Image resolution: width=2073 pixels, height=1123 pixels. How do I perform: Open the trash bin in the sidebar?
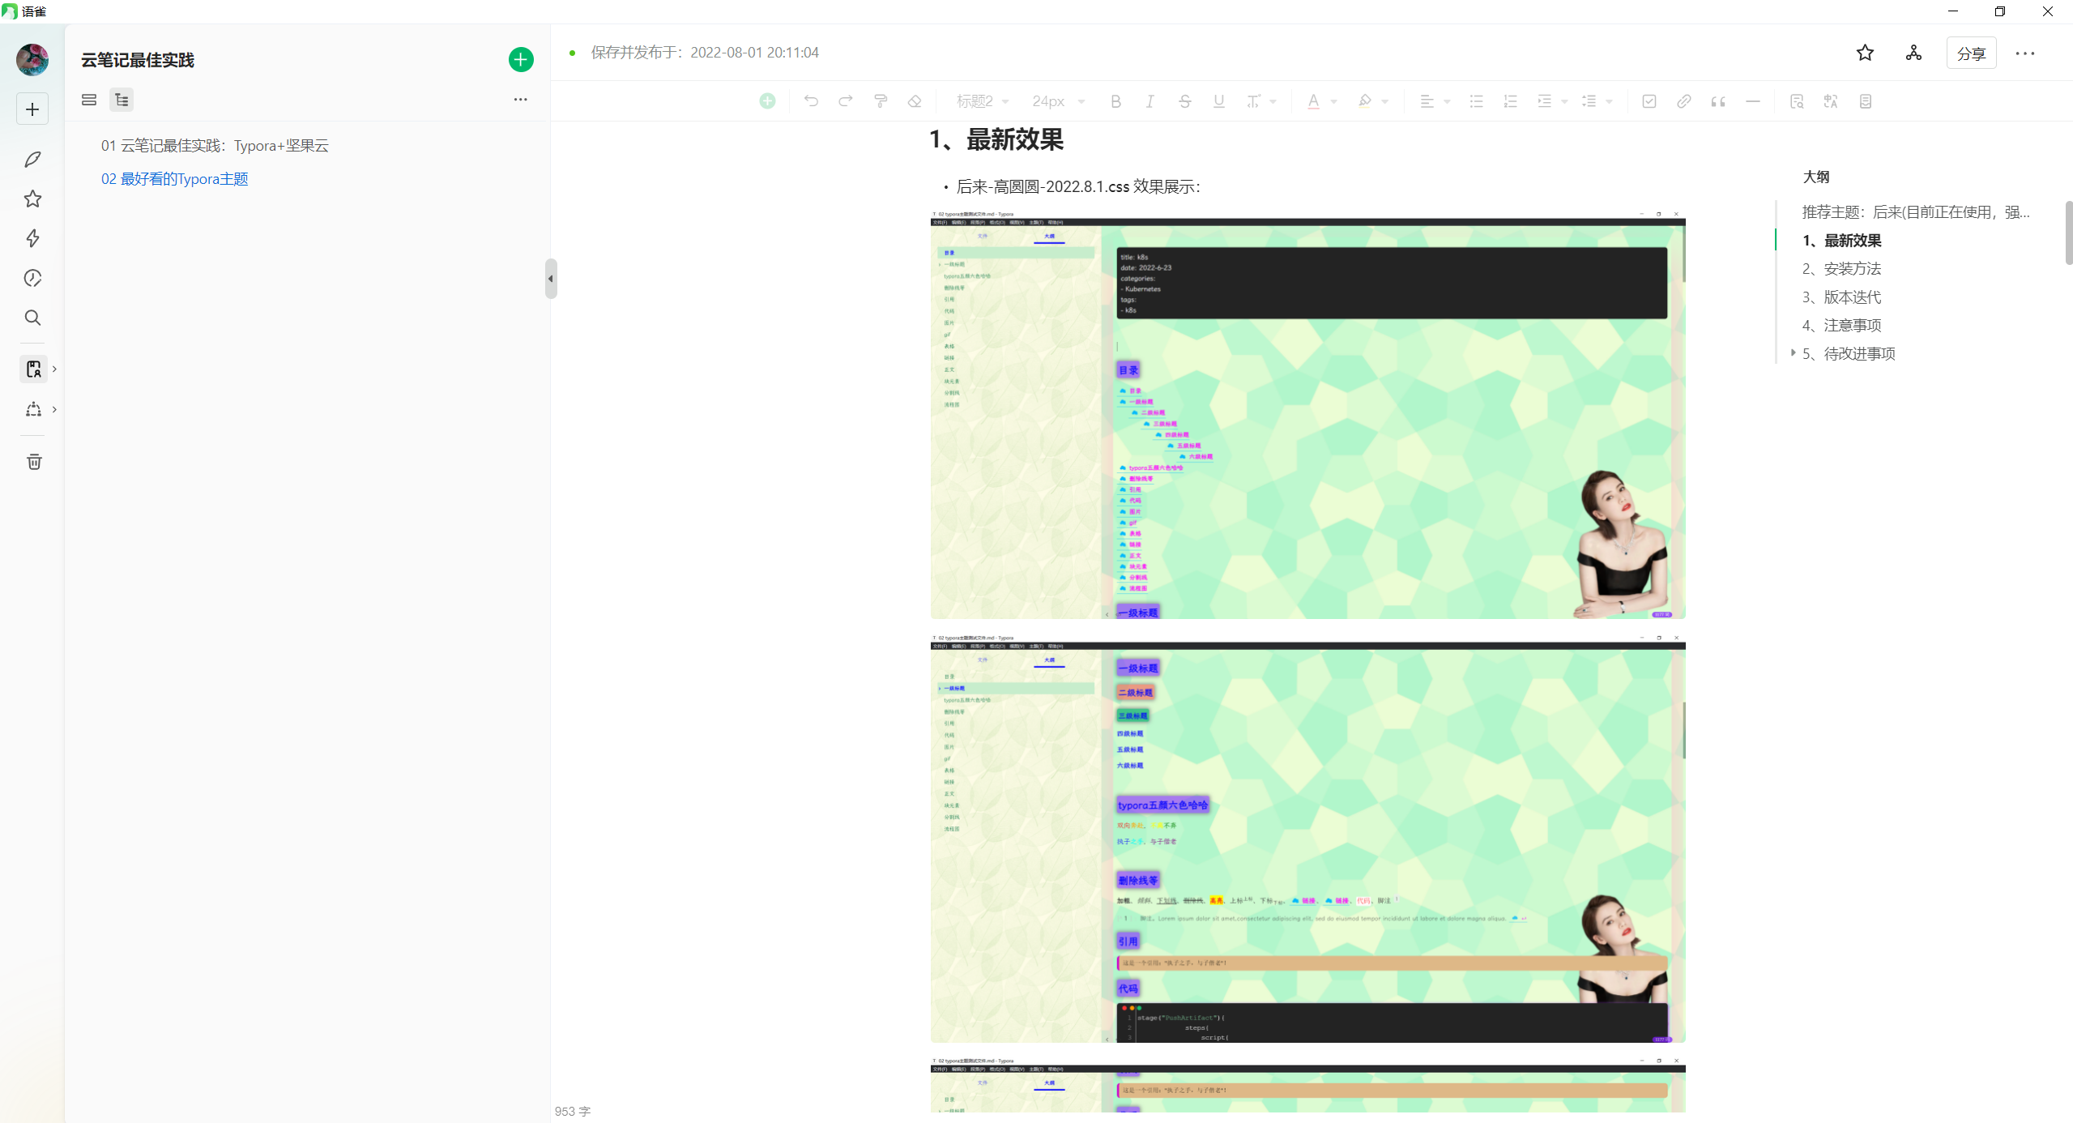[33, 462]
